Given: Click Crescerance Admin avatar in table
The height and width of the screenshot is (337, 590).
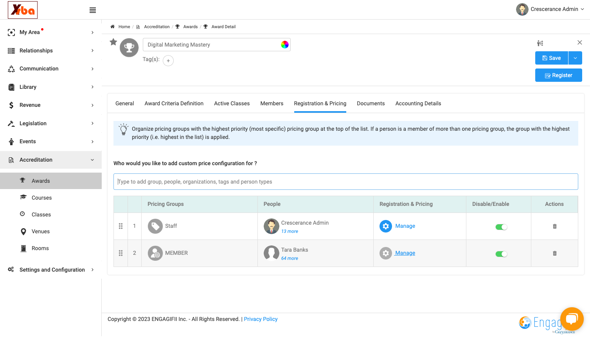Looking at the screenshot, I should (x=272, y=226).
